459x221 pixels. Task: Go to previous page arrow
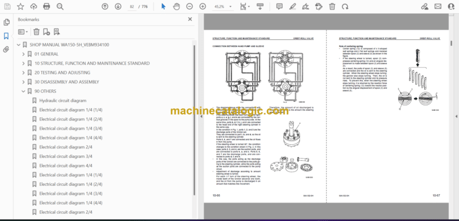(x=105, y=7)
